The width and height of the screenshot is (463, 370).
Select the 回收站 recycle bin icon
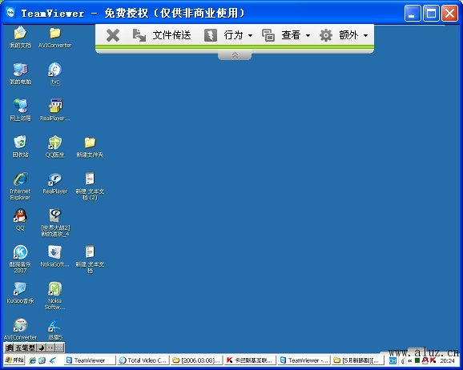click(x=20, y=147)
